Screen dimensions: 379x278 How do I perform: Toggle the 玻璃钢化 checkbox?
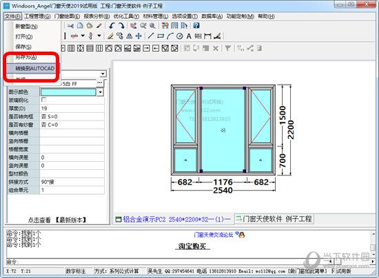(x=43, y=100)
